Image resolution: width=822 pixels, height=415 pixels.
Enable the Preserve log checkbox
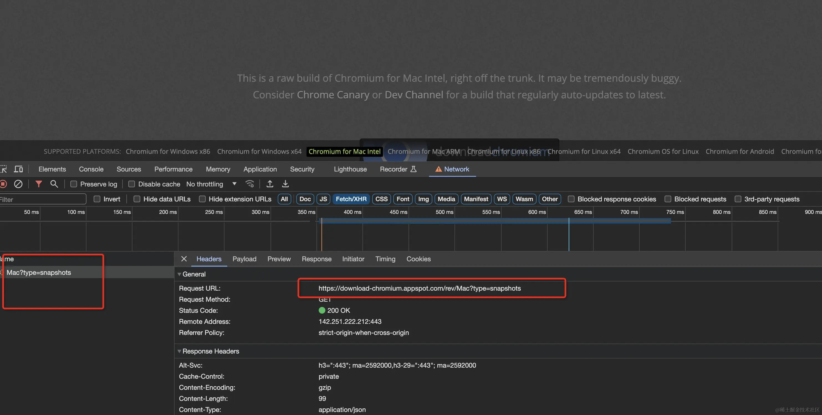(x=74, y=184)
